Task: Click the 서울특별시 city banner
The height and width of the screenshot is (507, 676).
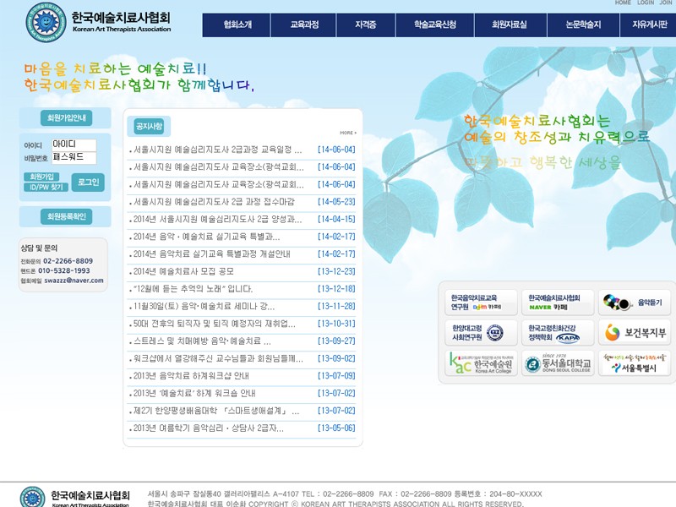Action: [634, 363]
